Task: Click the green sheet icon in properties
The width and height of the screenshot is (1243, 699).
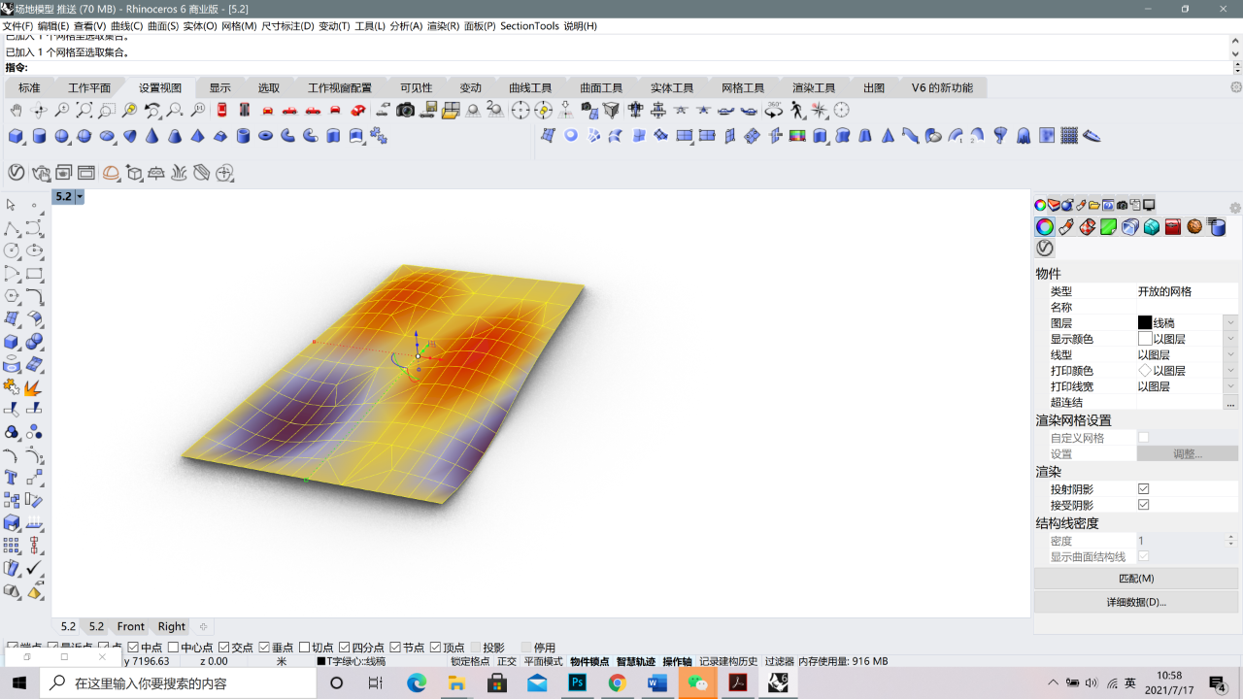Action: (1109, 227)
